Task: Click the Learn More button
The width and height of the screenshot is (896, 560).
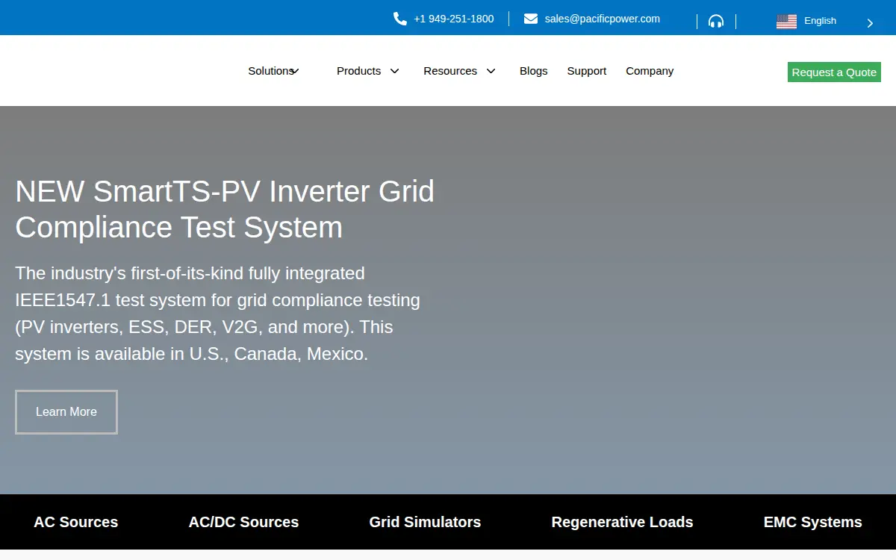Action: click(66, 412)
